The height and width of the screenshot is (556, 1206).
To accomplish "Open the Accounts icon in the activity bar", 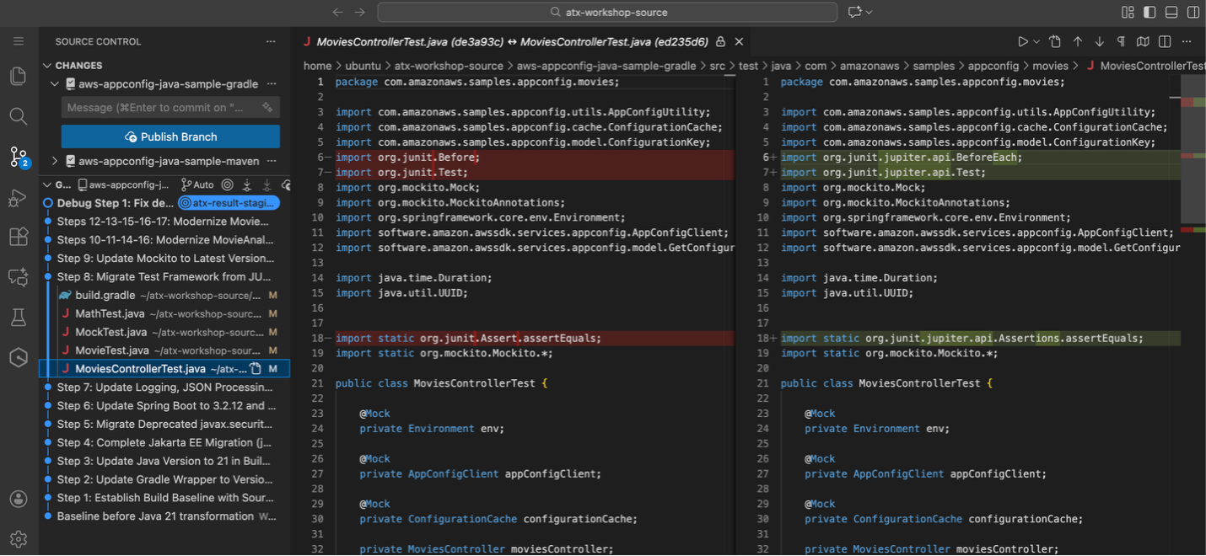I will coord(18,499).
